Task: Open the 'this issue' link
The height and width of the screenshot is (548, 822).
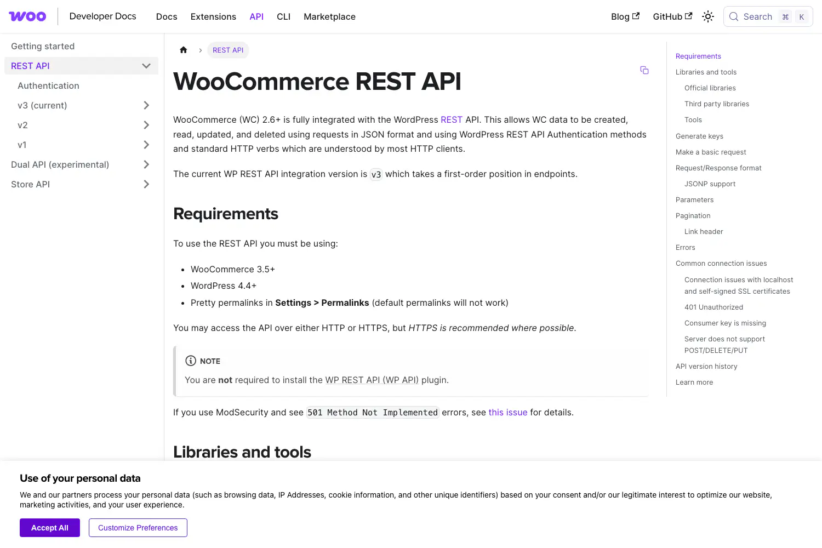Action: (508, 412)
